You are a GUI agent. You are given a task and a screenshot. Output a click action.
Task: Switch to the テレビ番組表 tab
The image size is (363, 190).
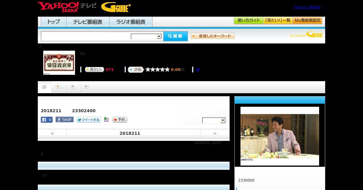pyautogui.click(x=88, y=22)
